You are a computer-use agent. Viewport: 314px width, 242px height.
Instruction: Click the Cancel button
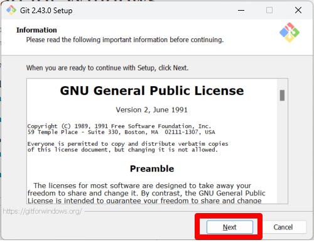pyautogui.click(x=283, y=227)
